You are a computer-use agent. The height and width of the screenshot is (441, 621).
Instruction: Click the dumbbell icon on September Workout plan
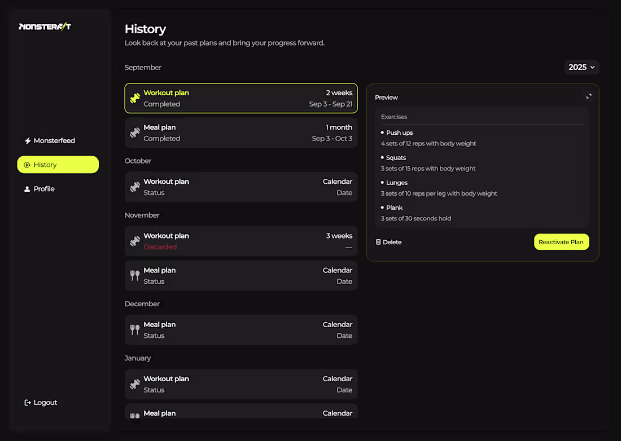pos(134,98)
